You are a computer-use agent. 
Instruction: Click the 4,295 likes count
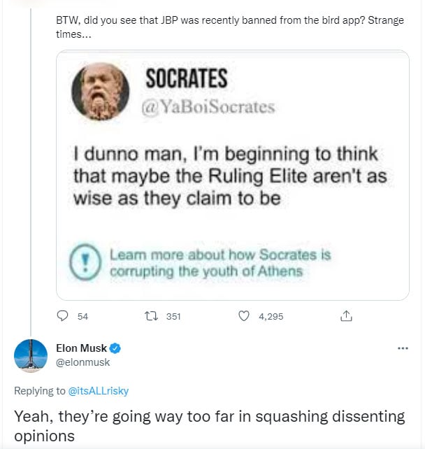(x=271, y=316)
